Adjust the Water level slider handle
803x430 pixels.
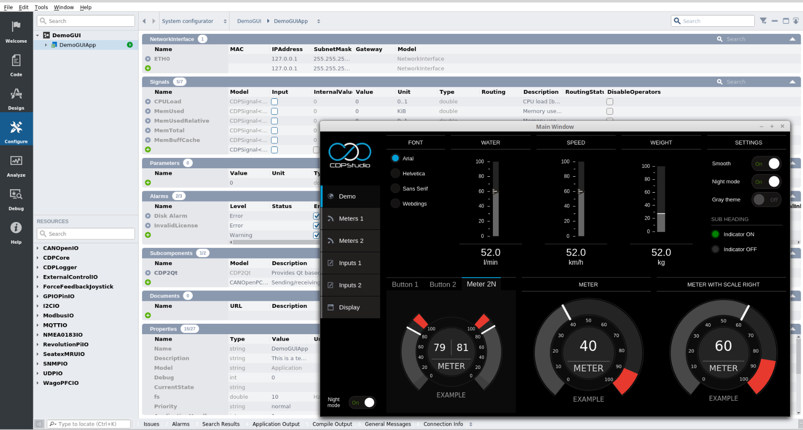(x=495, y=191)
